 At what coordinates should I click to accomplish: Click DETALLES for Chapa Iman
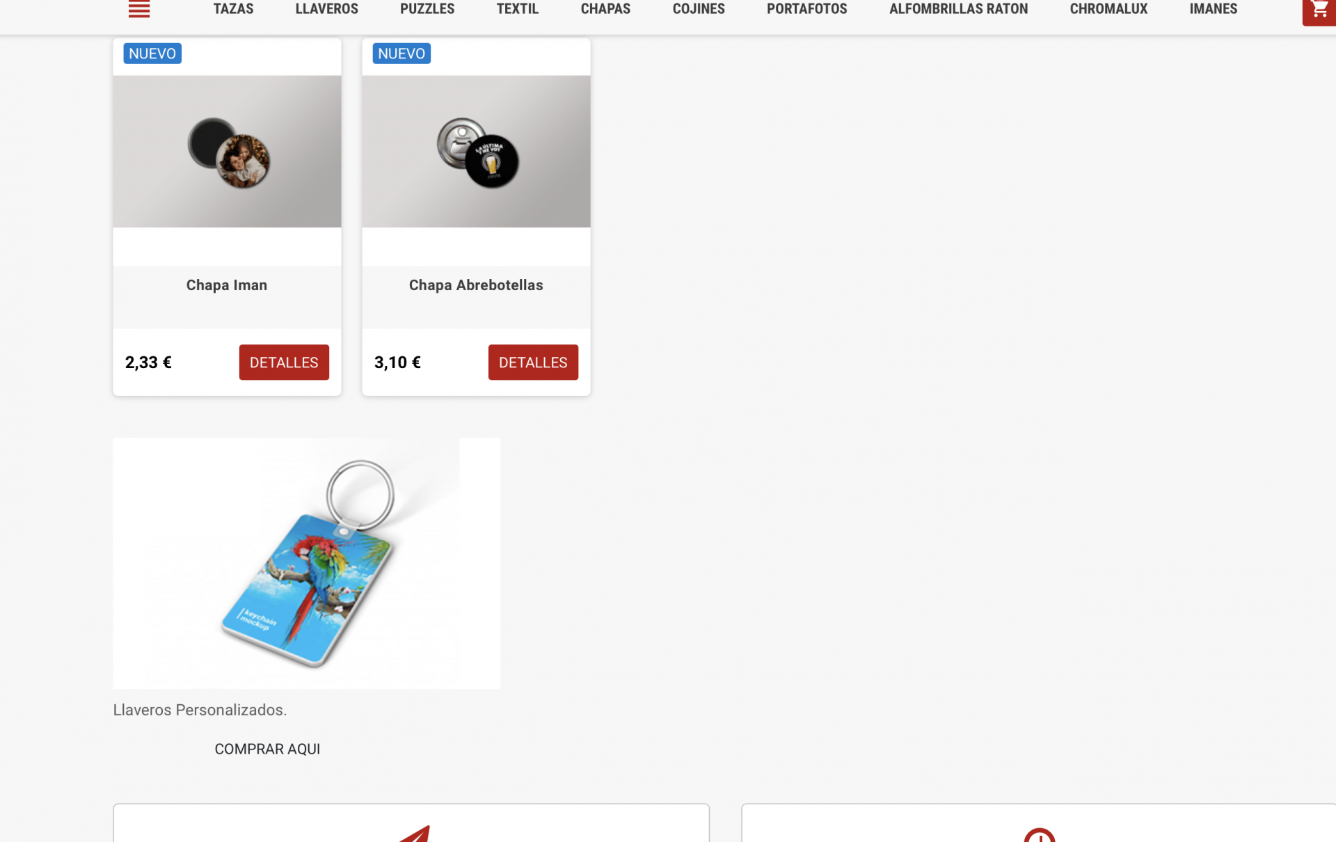[284, 363]
